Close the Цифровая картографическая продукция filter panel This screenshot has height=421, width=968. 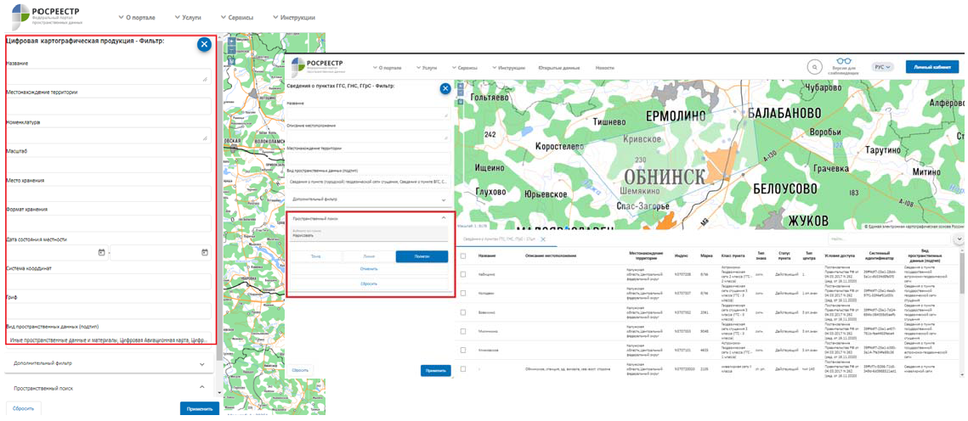click(204, 45)
